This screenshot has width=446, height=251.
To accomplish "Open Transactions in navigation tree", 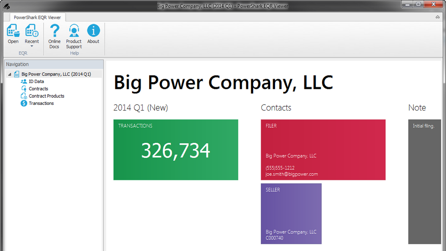I will coord(41,103).
